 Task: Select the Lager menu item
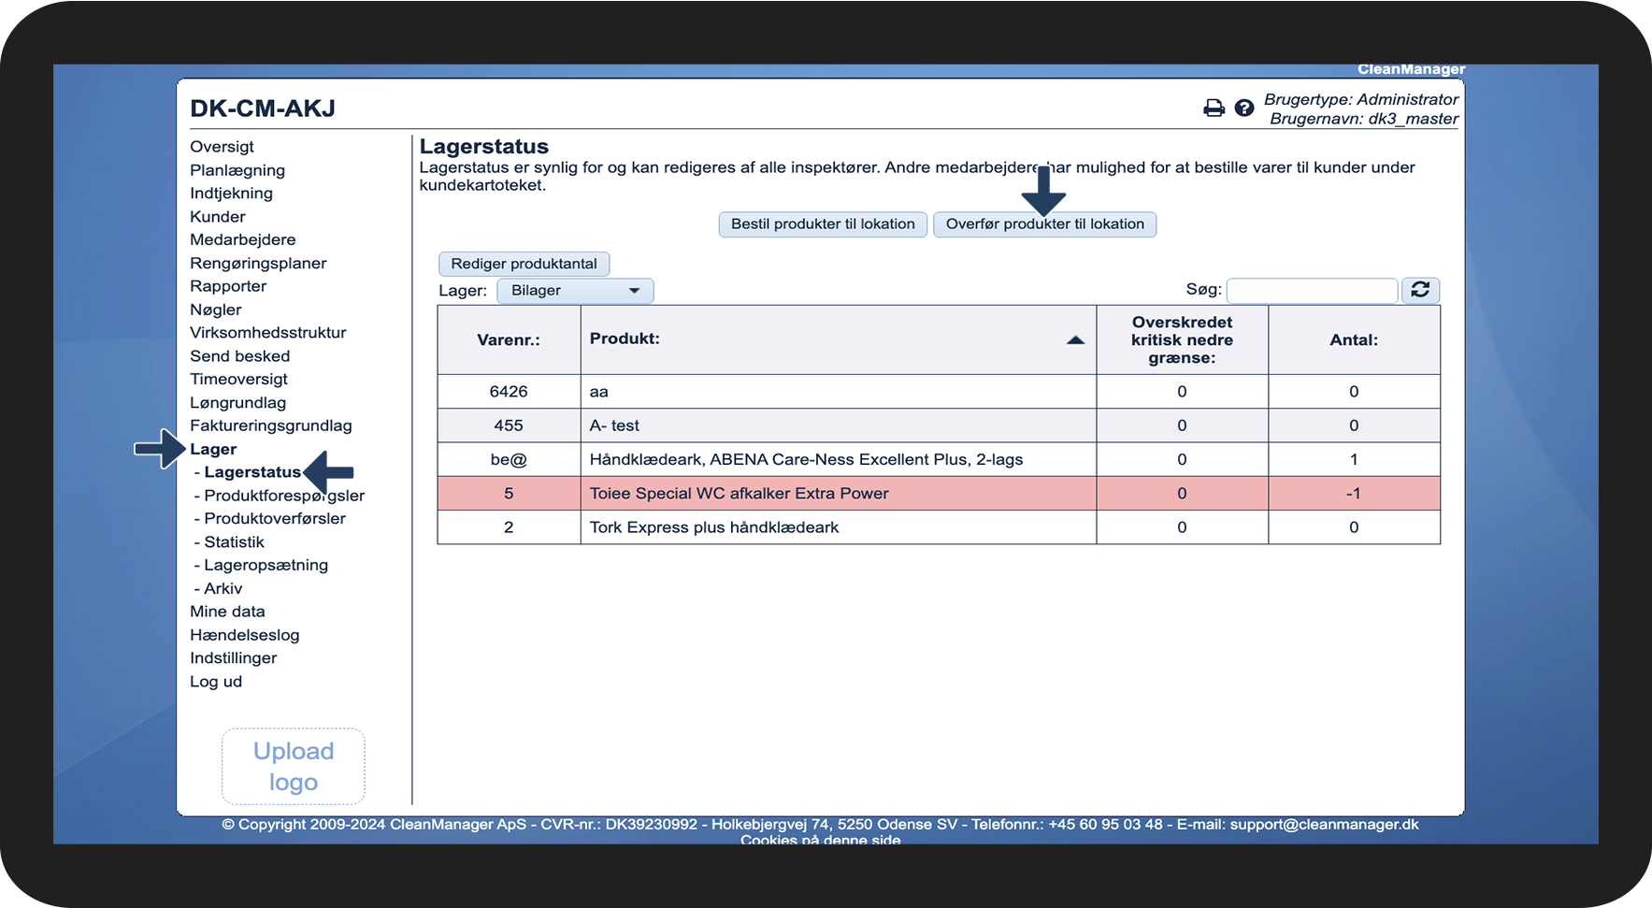tap(213, 450)
